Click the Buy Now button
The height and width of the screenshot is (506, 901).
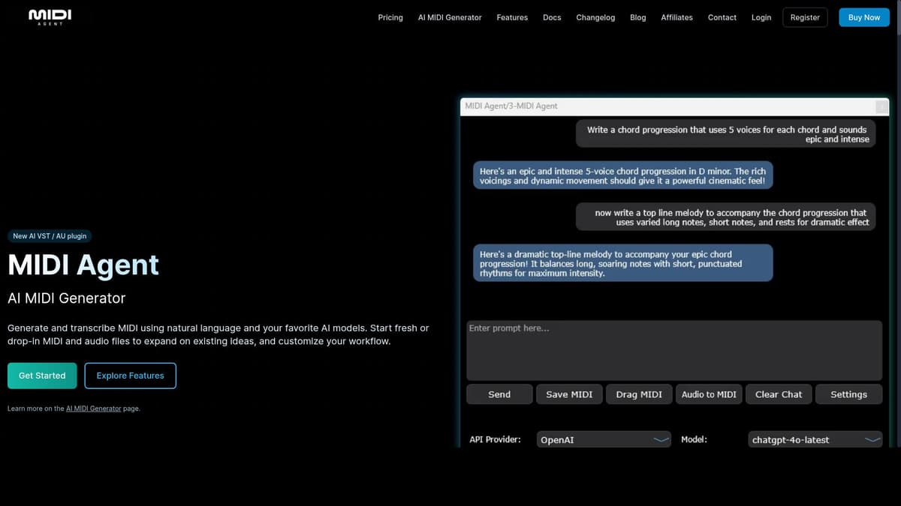coord(864,17)
